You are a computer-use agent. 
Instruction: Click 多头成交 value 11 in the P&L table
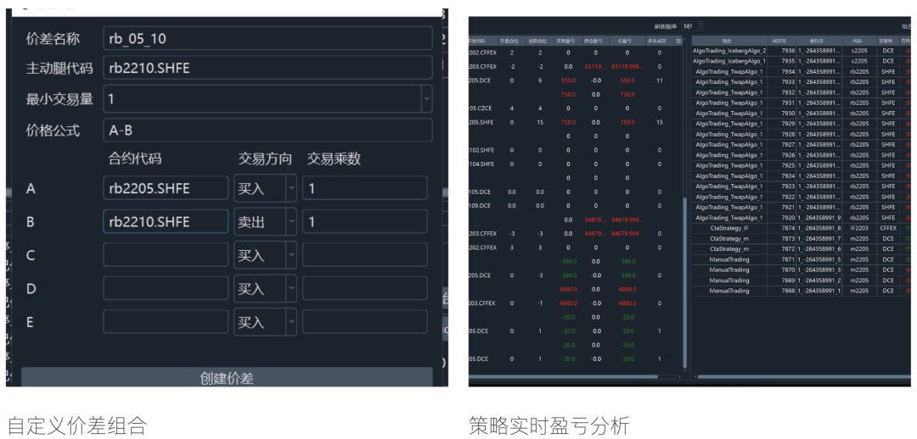659,80
